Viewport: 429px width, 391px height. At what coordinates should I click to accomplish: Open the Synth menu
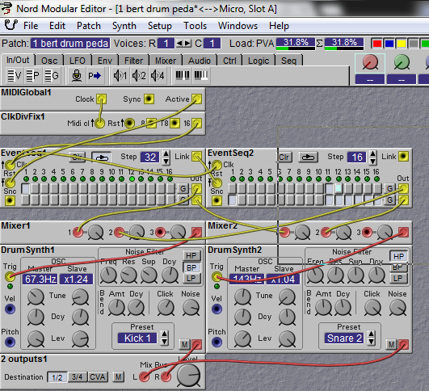coord(124,26)
